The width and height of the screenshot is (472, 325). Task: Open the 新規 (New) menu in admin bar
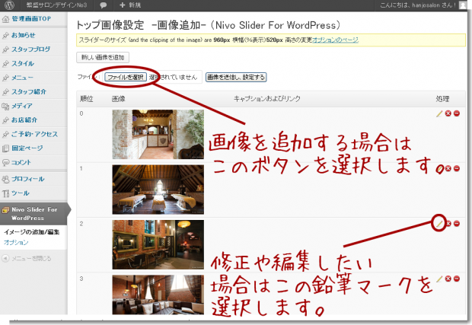coord(126,5)
